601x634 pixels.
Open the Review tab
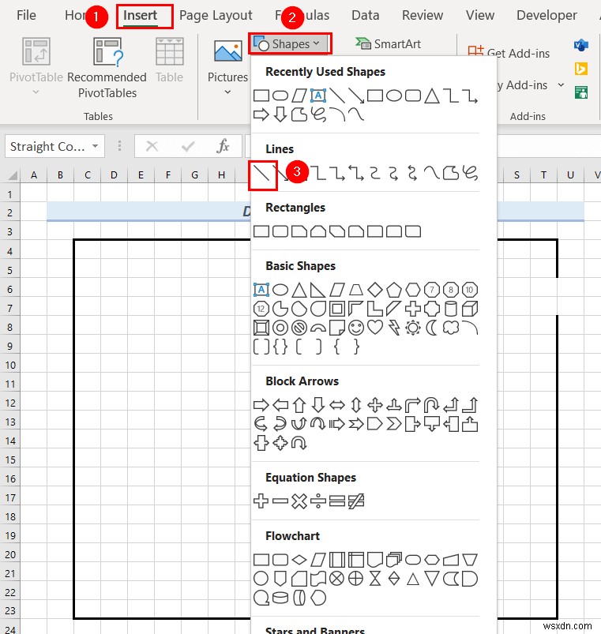423,15
